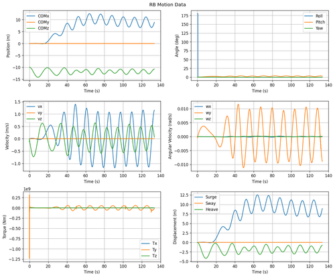Click the 'Angular Velocity (rad/s)' axis label

(170, 136)
